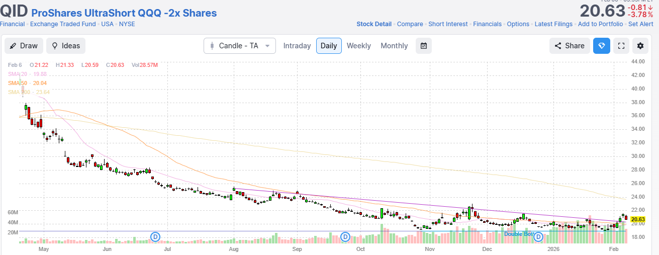Switch to the Intraday timeframe

pos(297,46)
